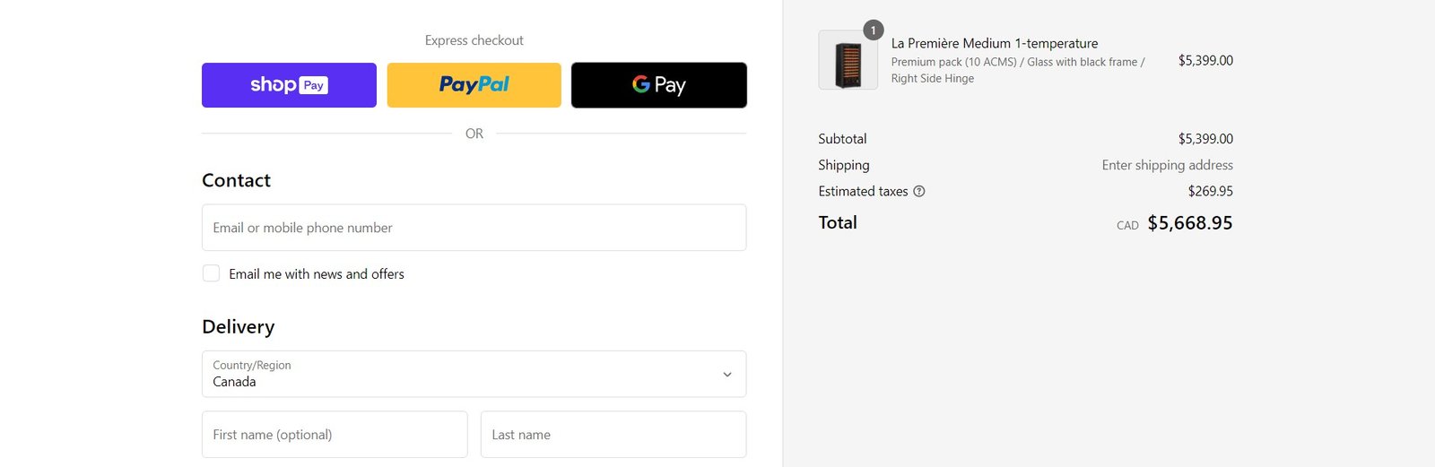Click the $5,668.95 total amount
Viewport: 1435px width, 467px height.
click(1190, 223)
